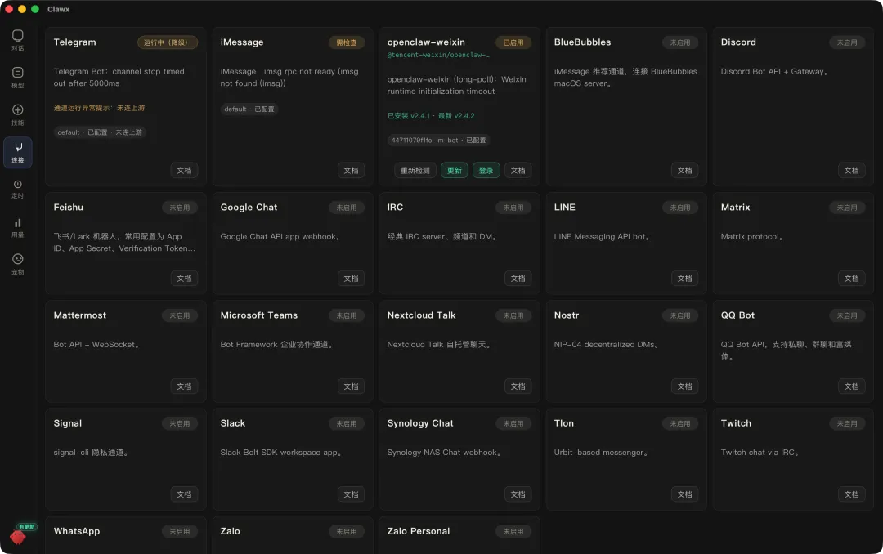Click the Slack 未启用 status badge
The image size is (883, 554).
pos(347,423)
